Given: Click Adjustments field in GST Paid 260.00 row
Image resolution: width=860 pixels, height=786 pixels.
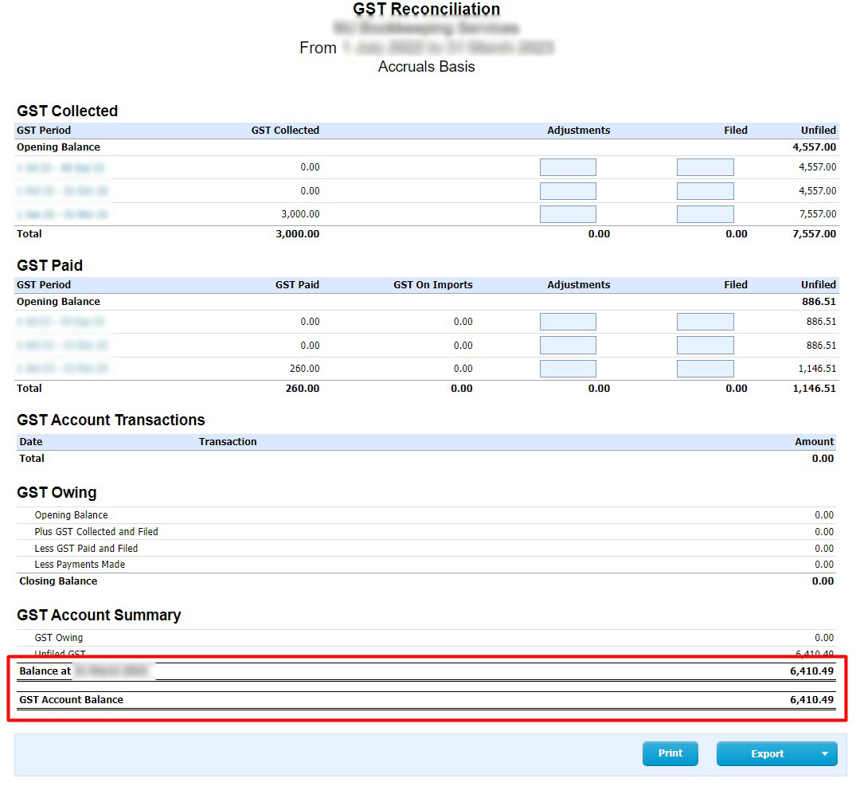Looking at the screenshot, I should (568, 369).
